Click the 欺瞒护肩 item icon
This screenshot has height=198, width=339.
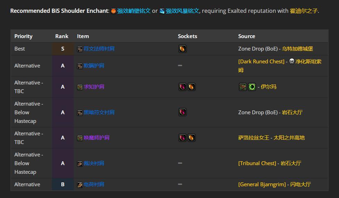coord(80,66)
